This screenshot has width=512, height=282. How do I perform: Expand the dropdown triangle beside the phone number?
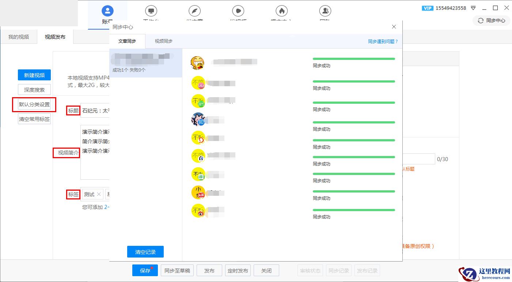point(473,8)
